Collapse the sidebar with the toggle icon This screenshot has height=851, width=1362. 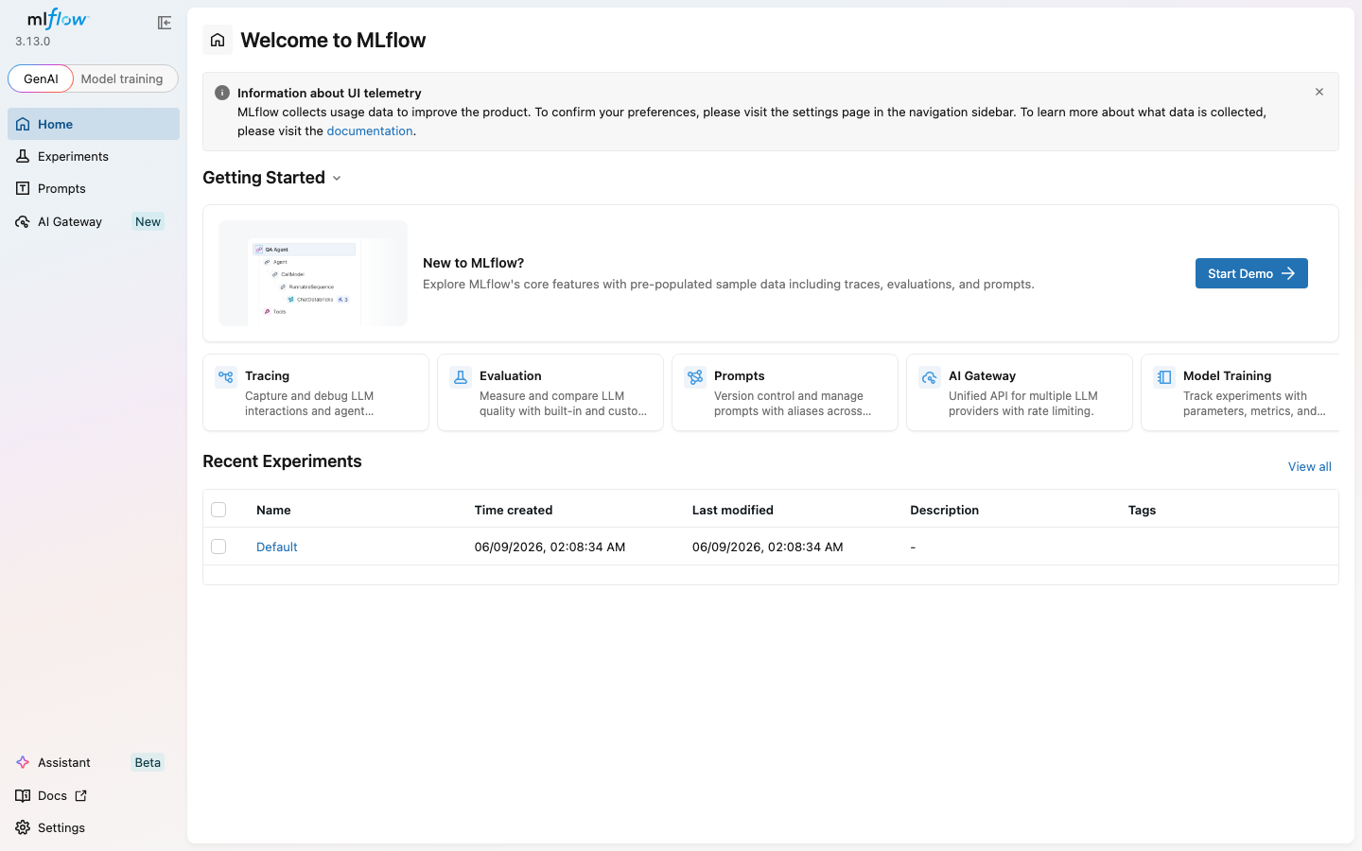pyautogui.click(x=165, y=23)
